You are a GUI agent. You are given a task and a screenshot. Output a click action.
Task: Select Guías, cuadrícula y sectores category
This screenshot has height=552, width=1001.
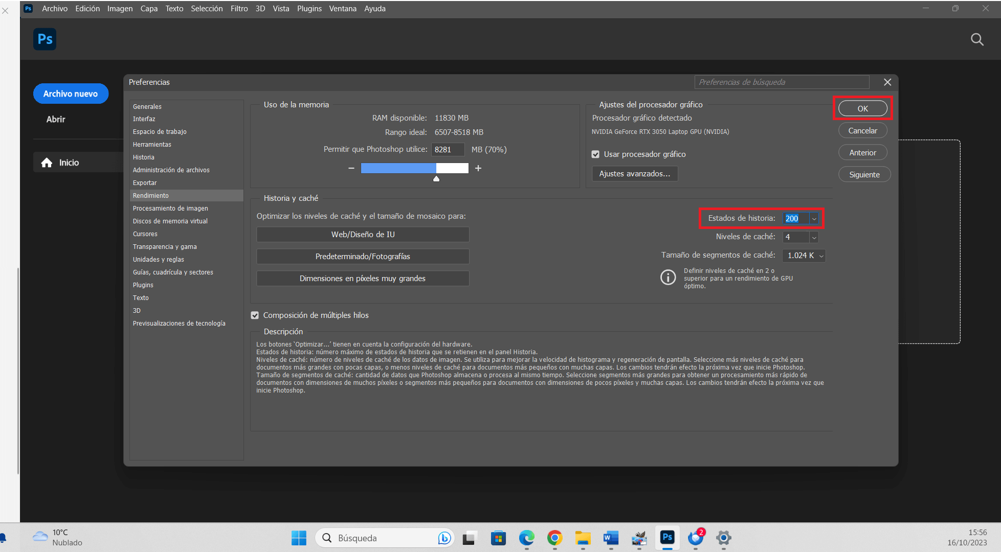[173, 272]
